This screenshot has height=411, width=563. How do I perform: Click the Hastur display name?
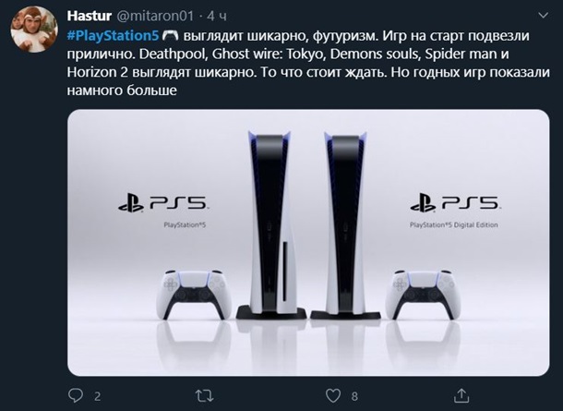tap(90, 16)
